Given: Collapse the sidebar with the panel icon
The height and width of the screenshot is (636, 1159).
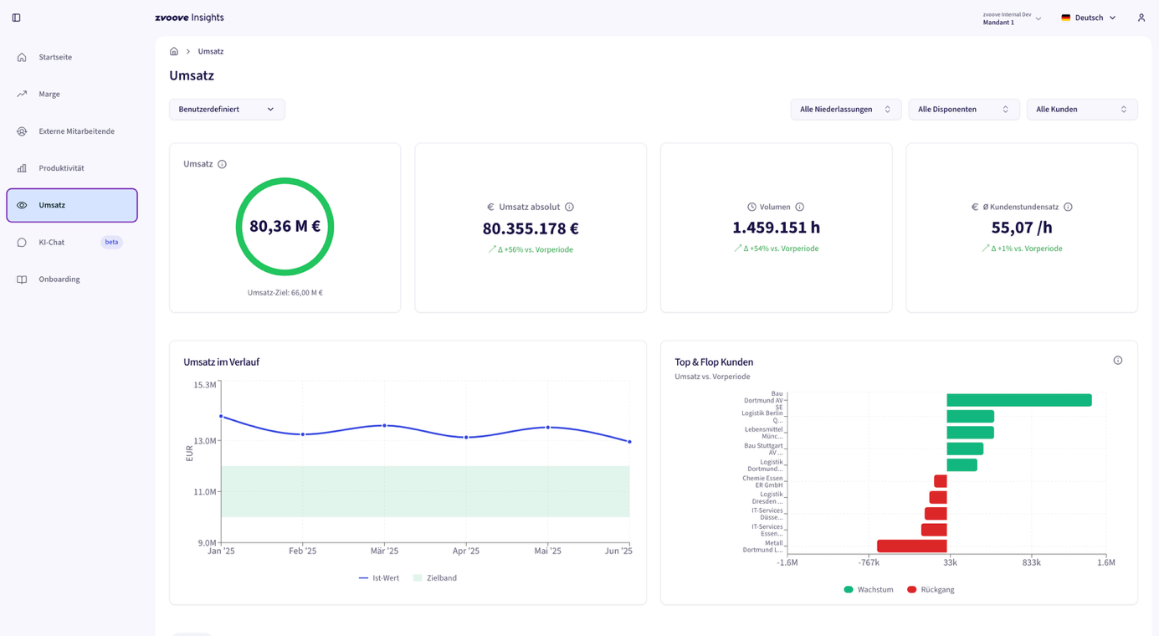Looking at the screenshot, I should pos(16,18).
